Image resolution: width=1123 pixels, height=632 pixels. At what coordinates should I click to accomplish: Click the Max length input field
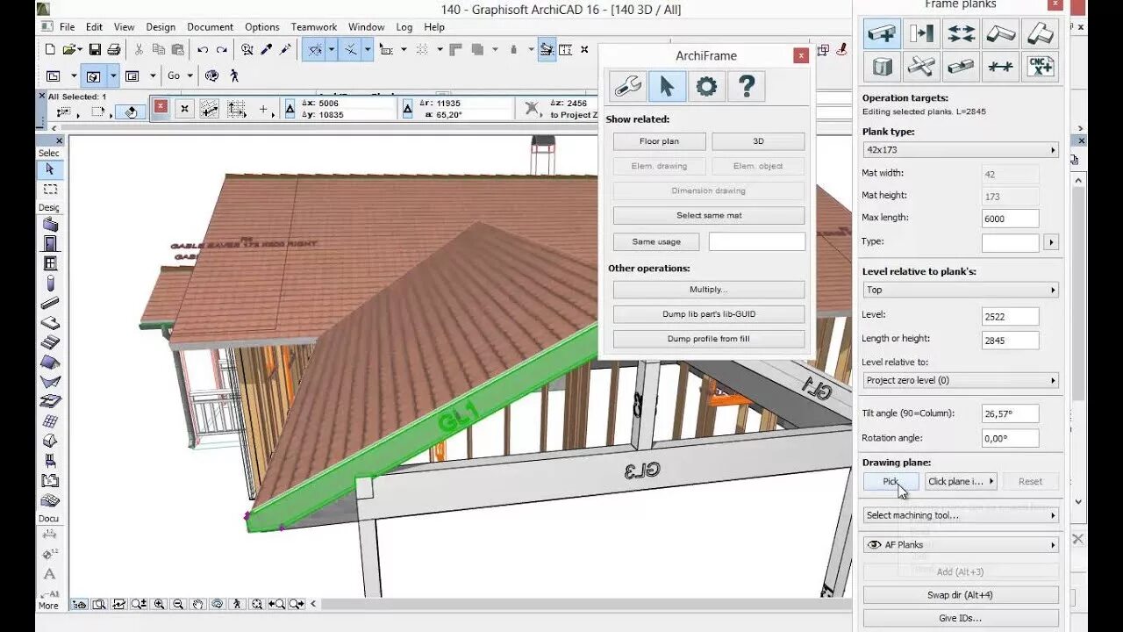point(1011,219)
